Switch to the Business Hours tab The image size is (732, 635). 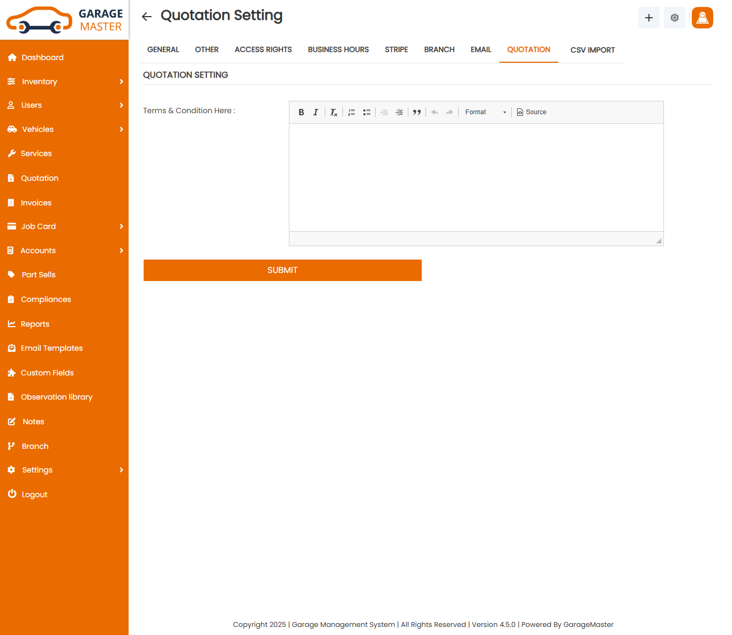click(x=338, y=49)
